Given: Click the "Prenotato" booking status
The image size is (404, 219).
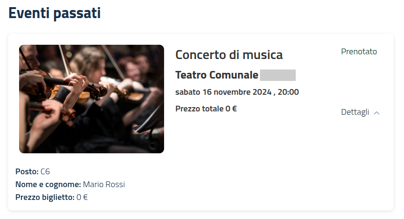Looking at the screenshot, I should [359, 51].
